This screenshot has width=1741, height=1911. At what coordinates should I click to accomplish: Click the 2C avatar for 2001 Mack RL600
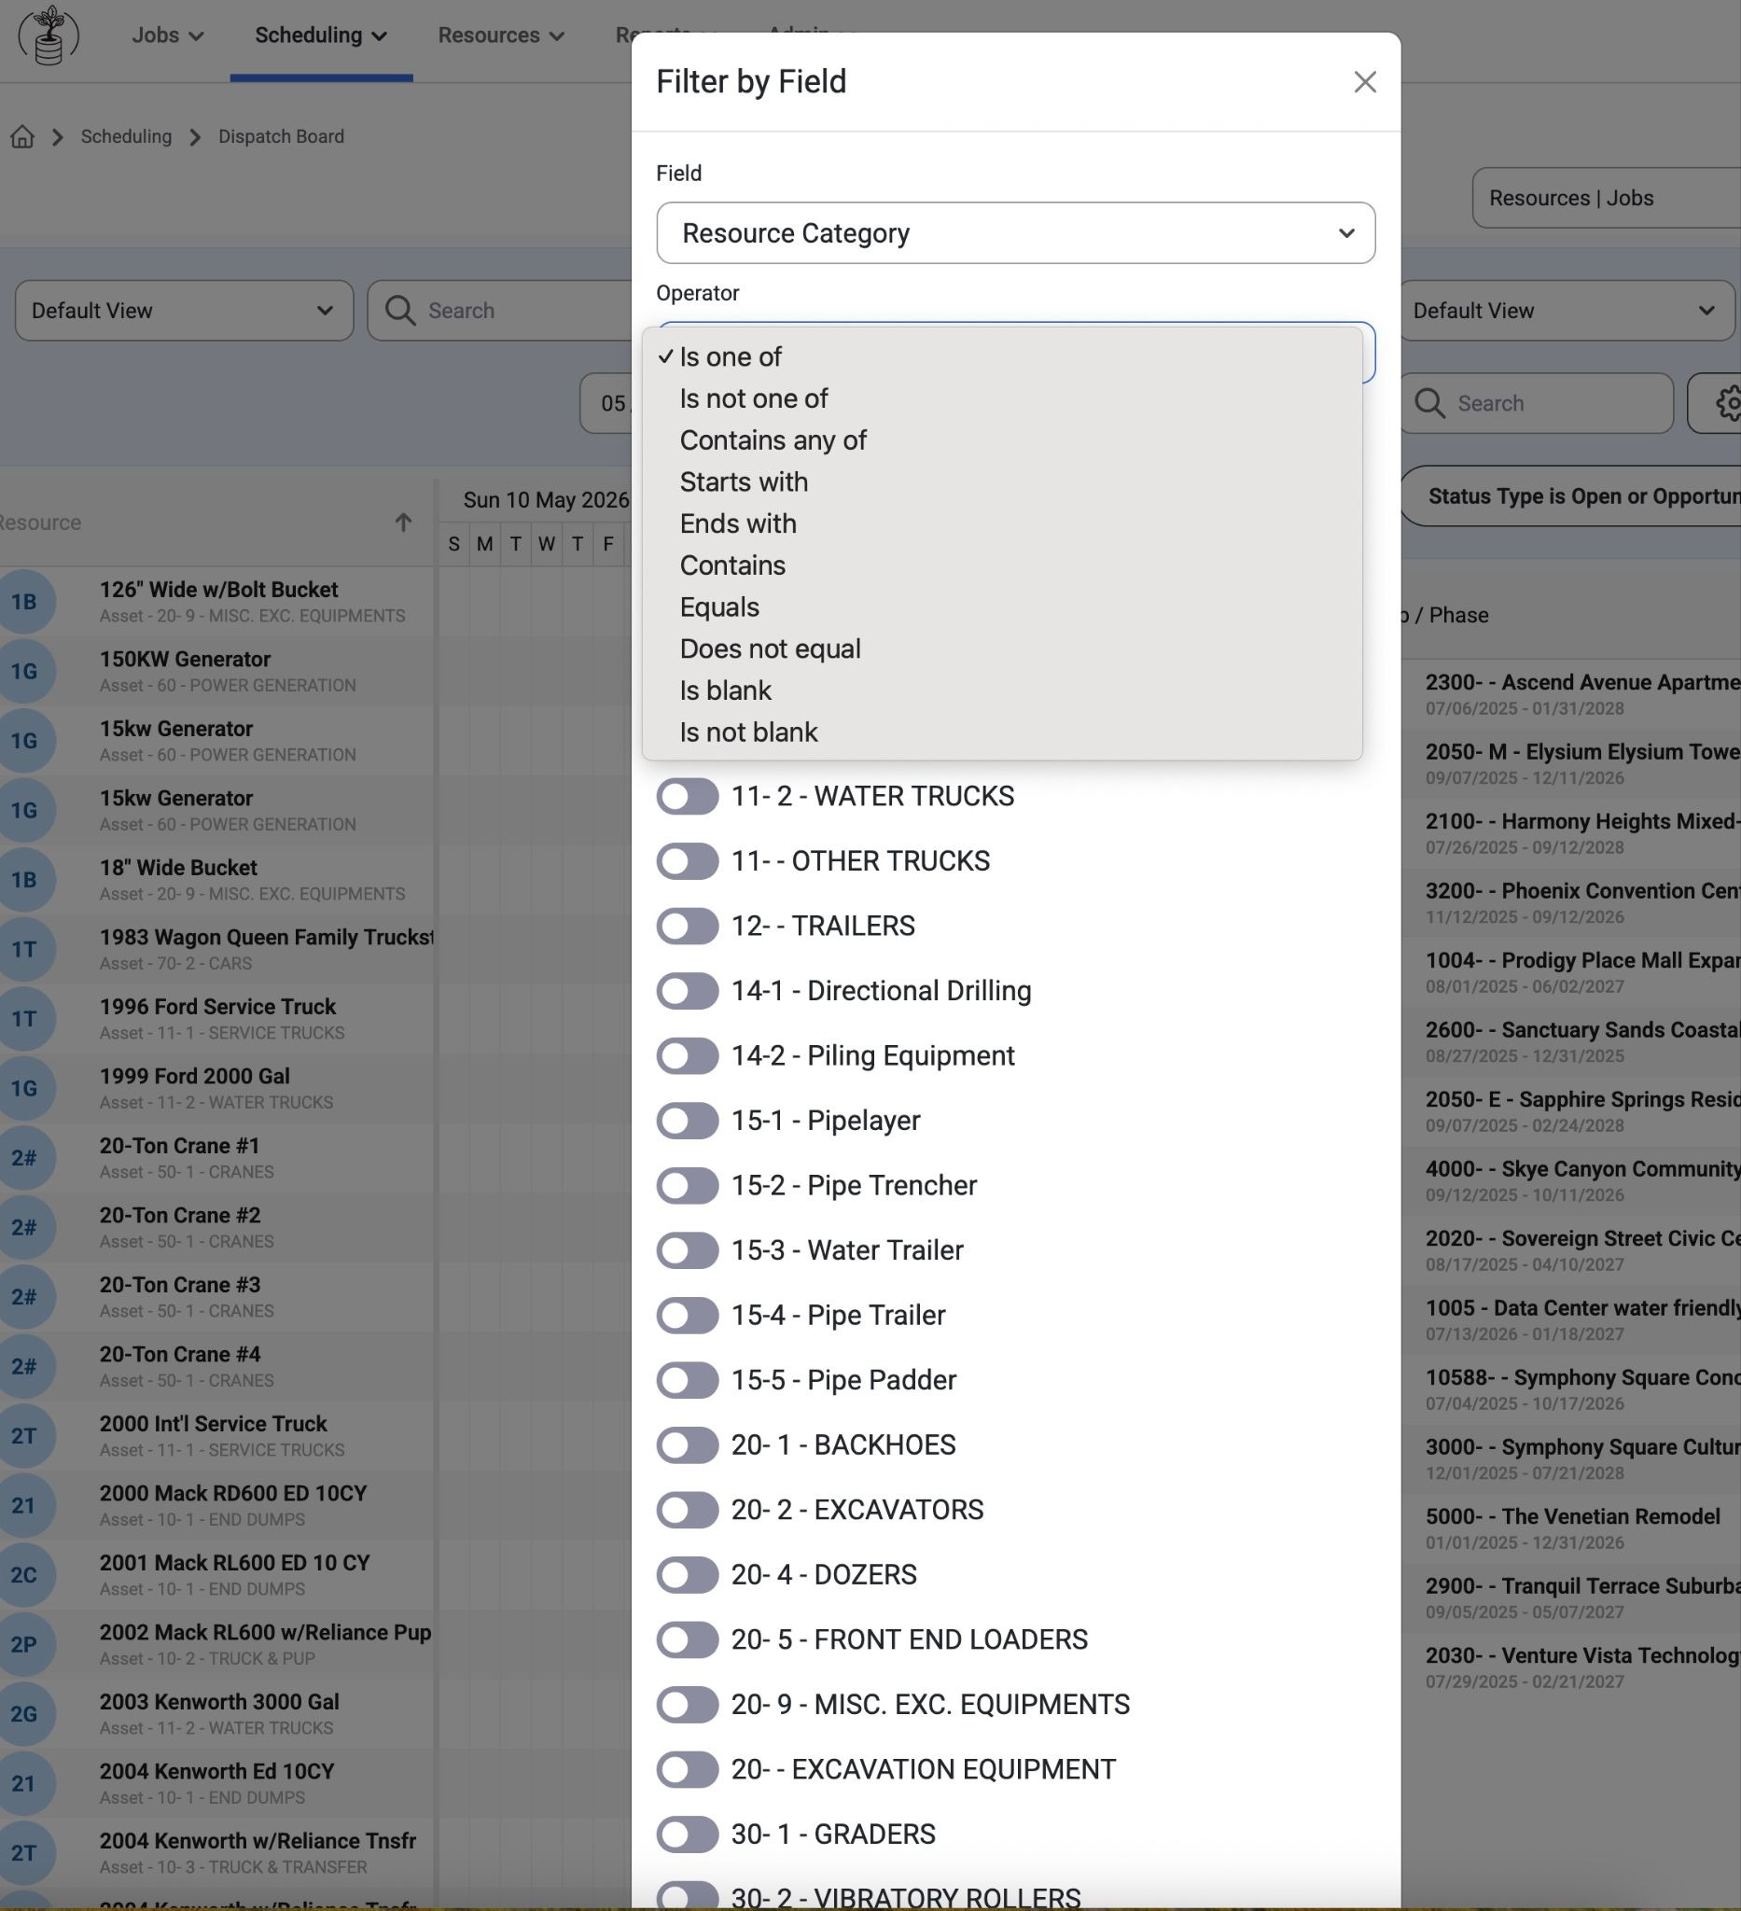pyautogui.click(x=23, y=1574)
